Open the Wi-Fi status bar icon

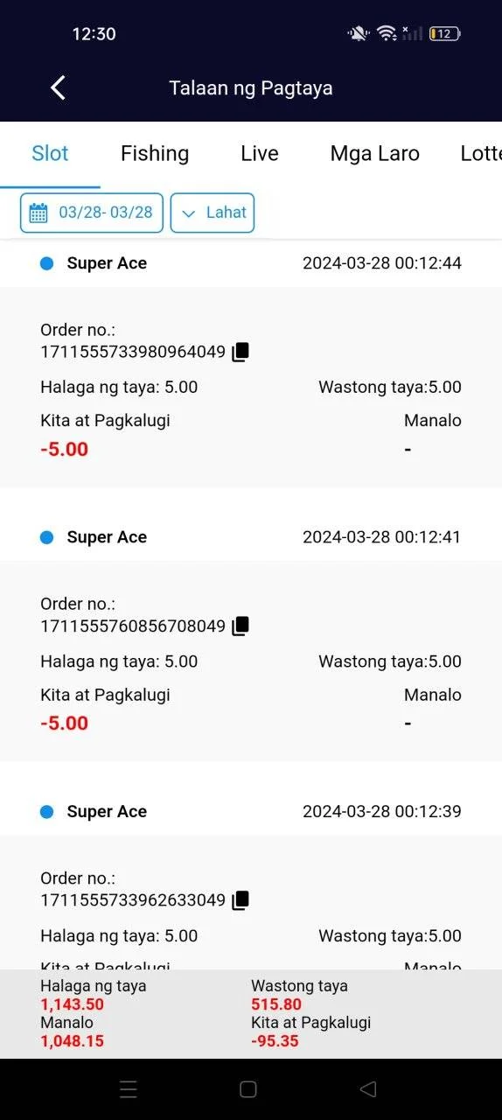point(387,33)
